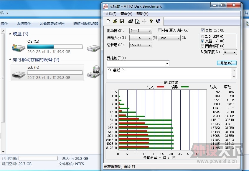The width and height of the screenshot is (249, 171).
Task: Click the Open folder icon in ATTO toolbar
Action: pyautogui.click(x=115, y=21)
